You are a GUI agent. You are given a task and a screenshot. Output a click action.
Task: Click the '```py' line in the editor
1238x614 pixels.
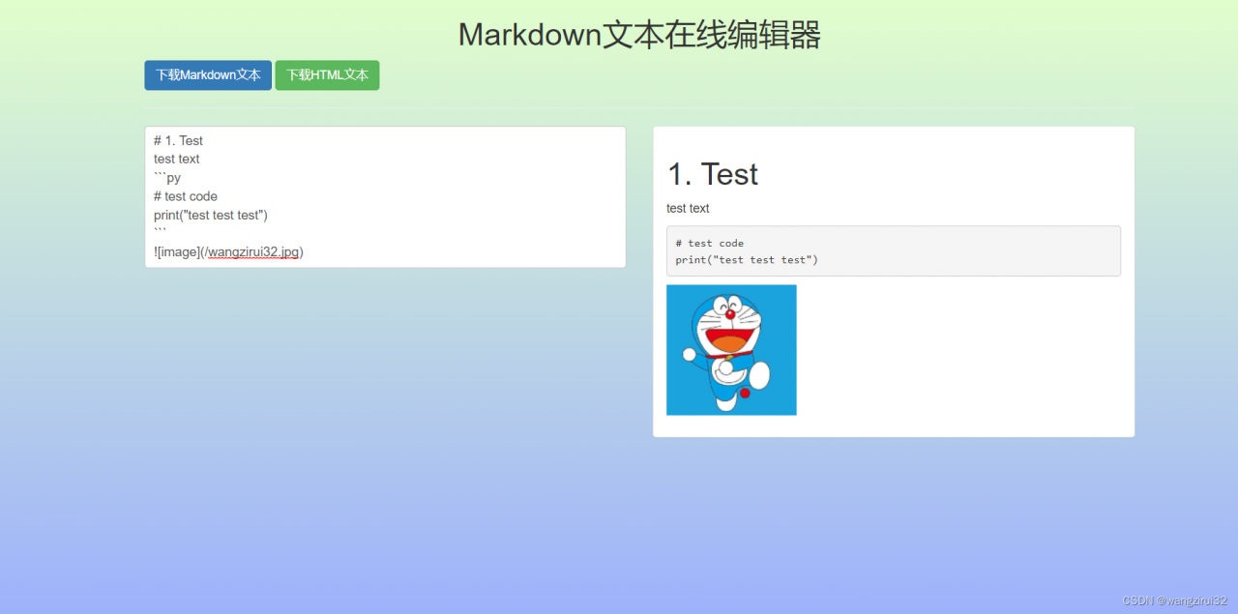167,177
